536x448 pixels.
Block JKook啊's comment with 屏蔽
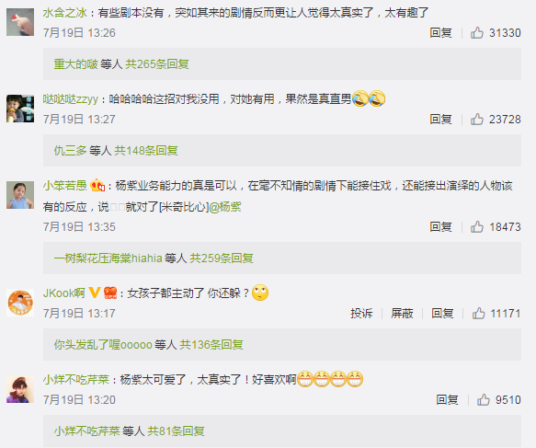[402, 314]
